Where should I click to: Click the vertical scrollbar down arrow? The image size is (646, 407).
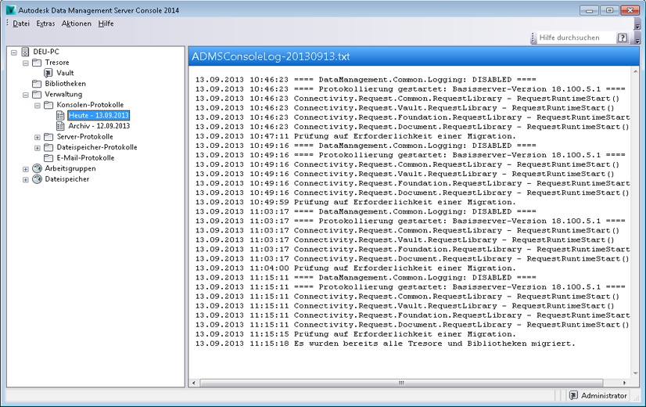coord(635,373)
